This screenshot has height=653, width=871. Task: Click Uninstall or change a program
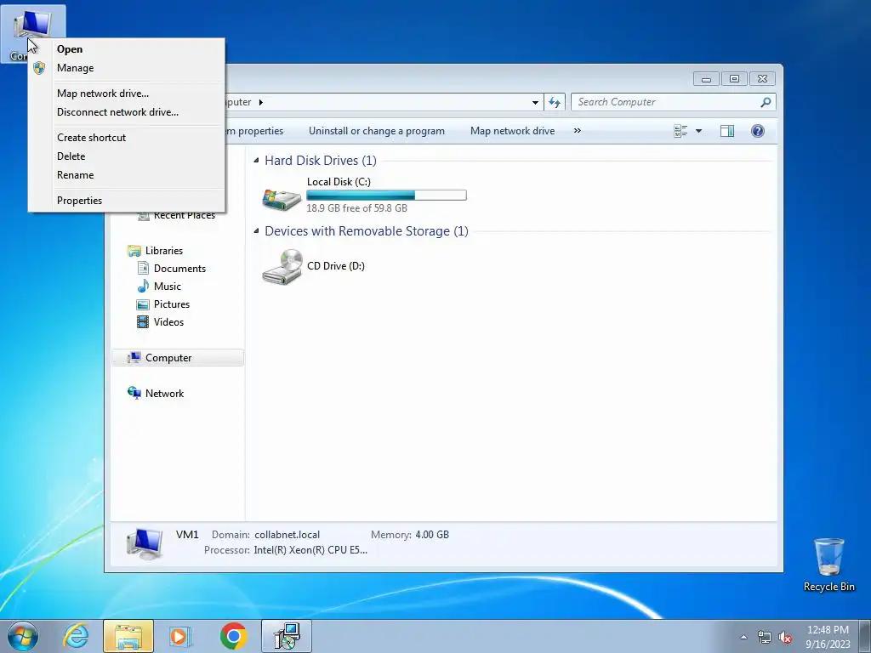pos(377,131)
